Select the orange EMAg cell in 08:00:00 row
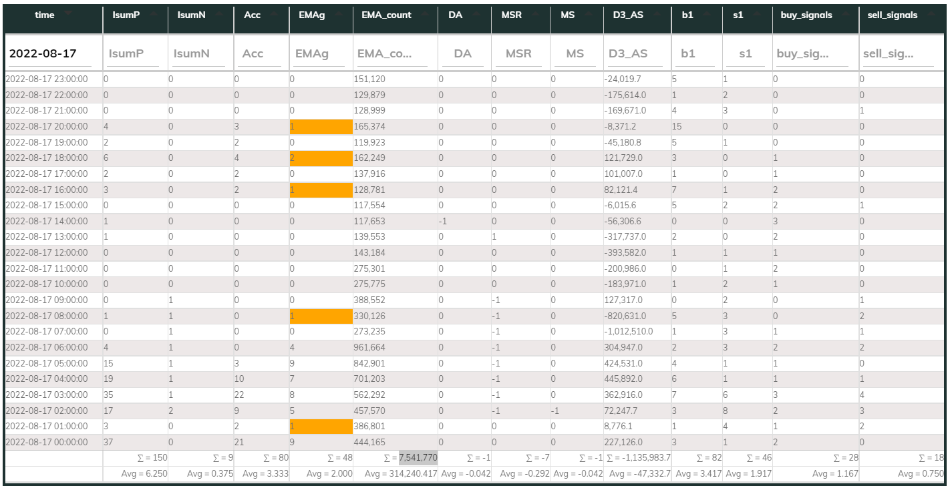 pyautogui.click(x=320, y=316)
